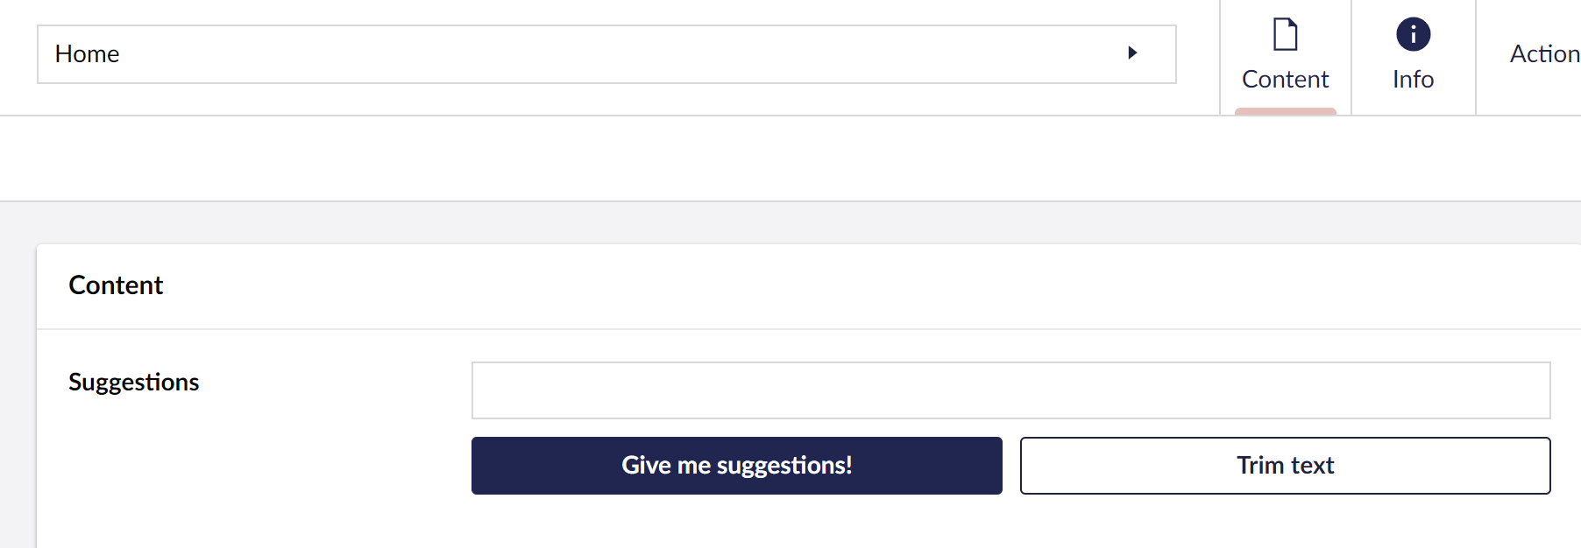This screenshot has width=1581, height=548.
Task: Click the circled 'i' Info icon
Action: 1413,35
